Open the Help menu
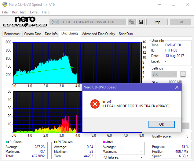 [46, 12]
